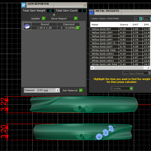Screen dimensions: 151x151
Task: Click the round diamond gem thumbnail
Action: (x=27, y=26)
